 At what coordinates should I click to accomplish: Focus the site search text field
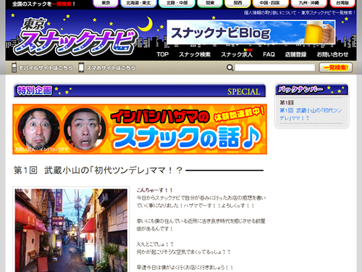click(x=275, y=67)
